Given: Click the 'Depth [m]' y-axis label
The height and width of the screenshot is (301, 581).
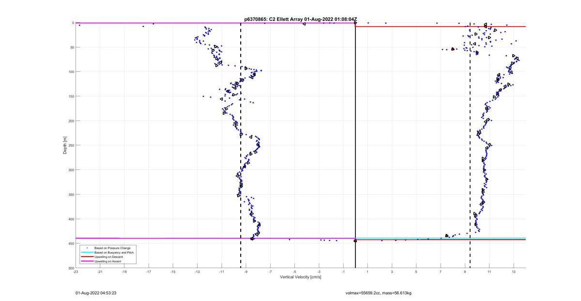Looking at the screenshot, I should (65, 145).
